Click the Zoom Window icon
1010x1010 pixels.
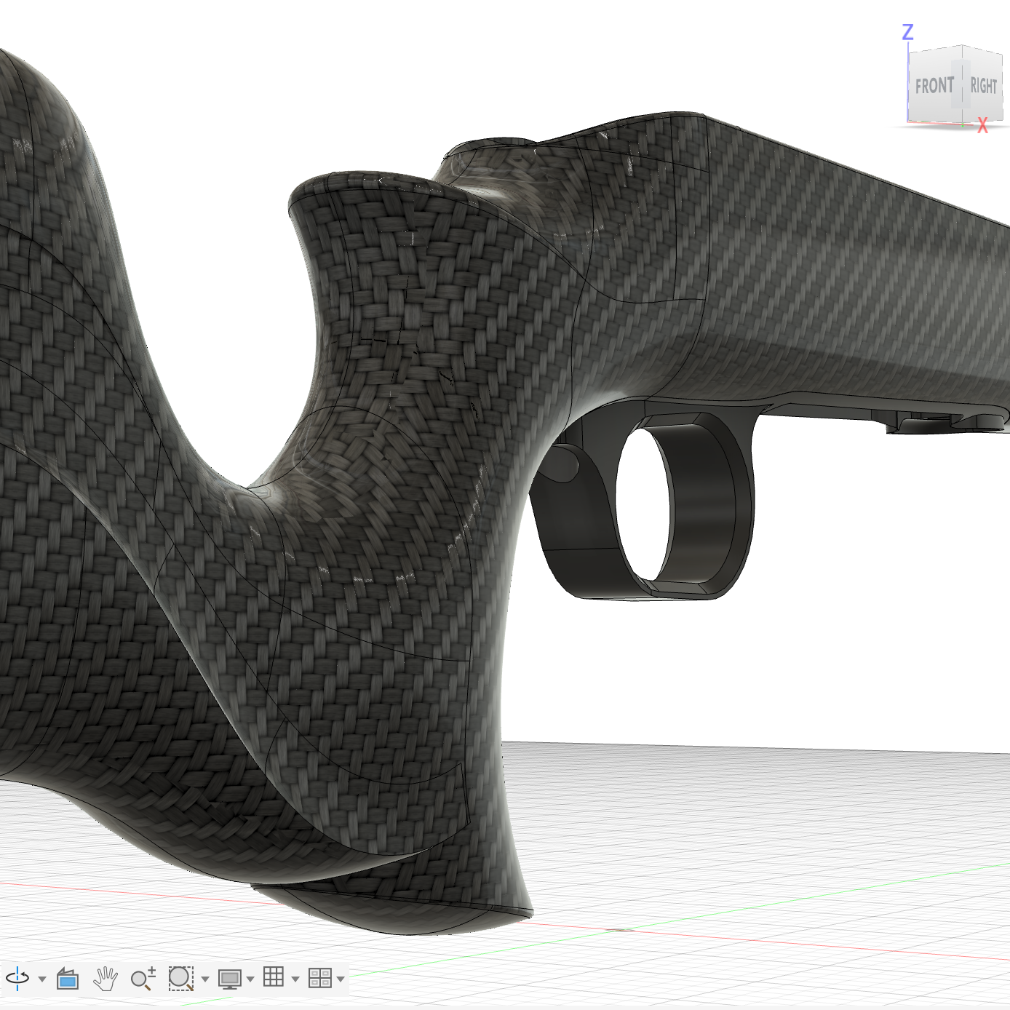click(180, 978)
